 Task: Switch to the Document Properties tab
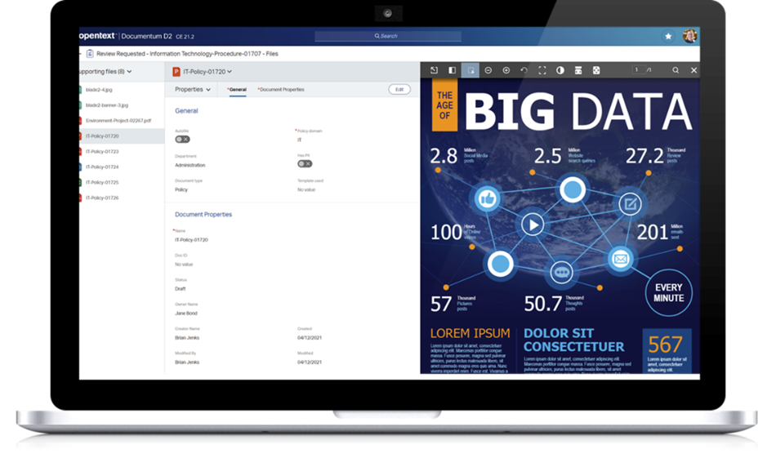point(282,89)
